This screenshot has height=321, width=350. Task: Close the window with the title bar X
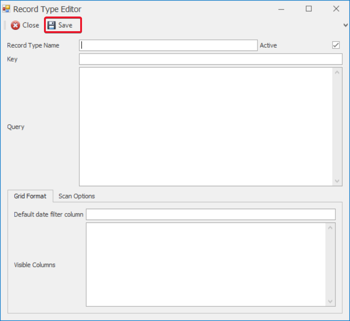click(336, 9)
